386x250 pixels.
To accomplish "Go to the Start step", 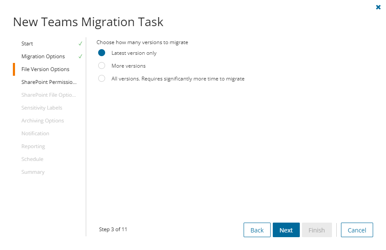I will [x=27, y=44].
